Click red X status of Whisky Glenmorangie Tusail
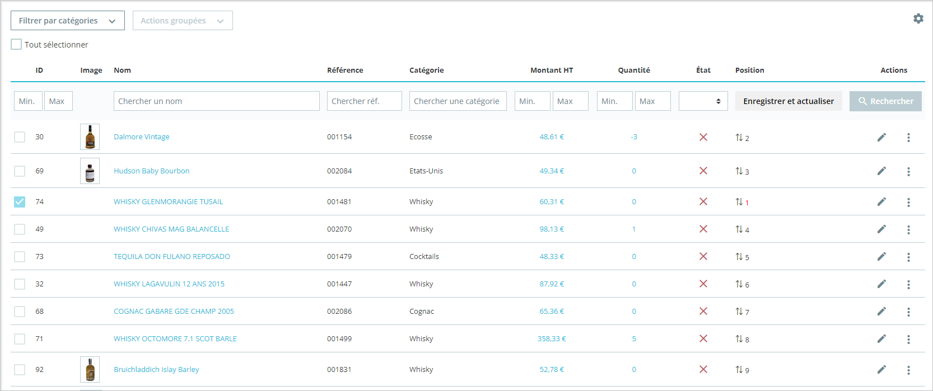This screenshot has height=391, width=933. tap(703, 201)
